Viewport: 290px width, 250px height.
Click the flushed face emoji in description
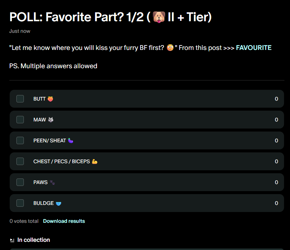tap(170, 48)
